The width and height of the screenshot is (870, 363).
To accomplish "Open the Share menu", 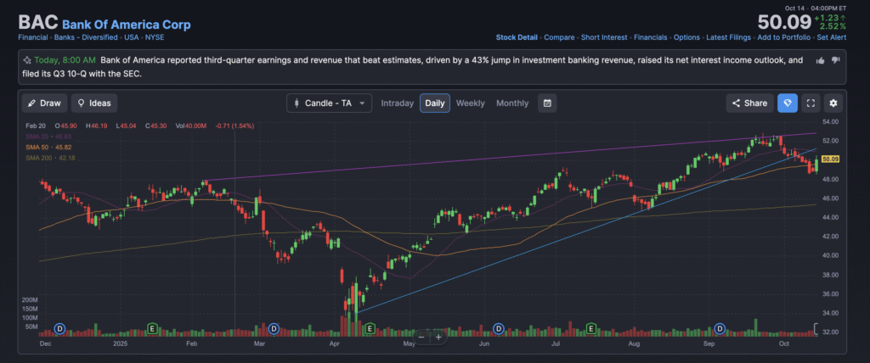I will point(748,103).
